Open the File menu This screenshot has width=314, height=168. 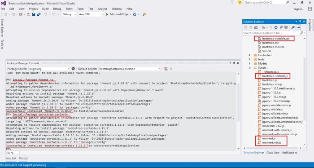(3, 9)
